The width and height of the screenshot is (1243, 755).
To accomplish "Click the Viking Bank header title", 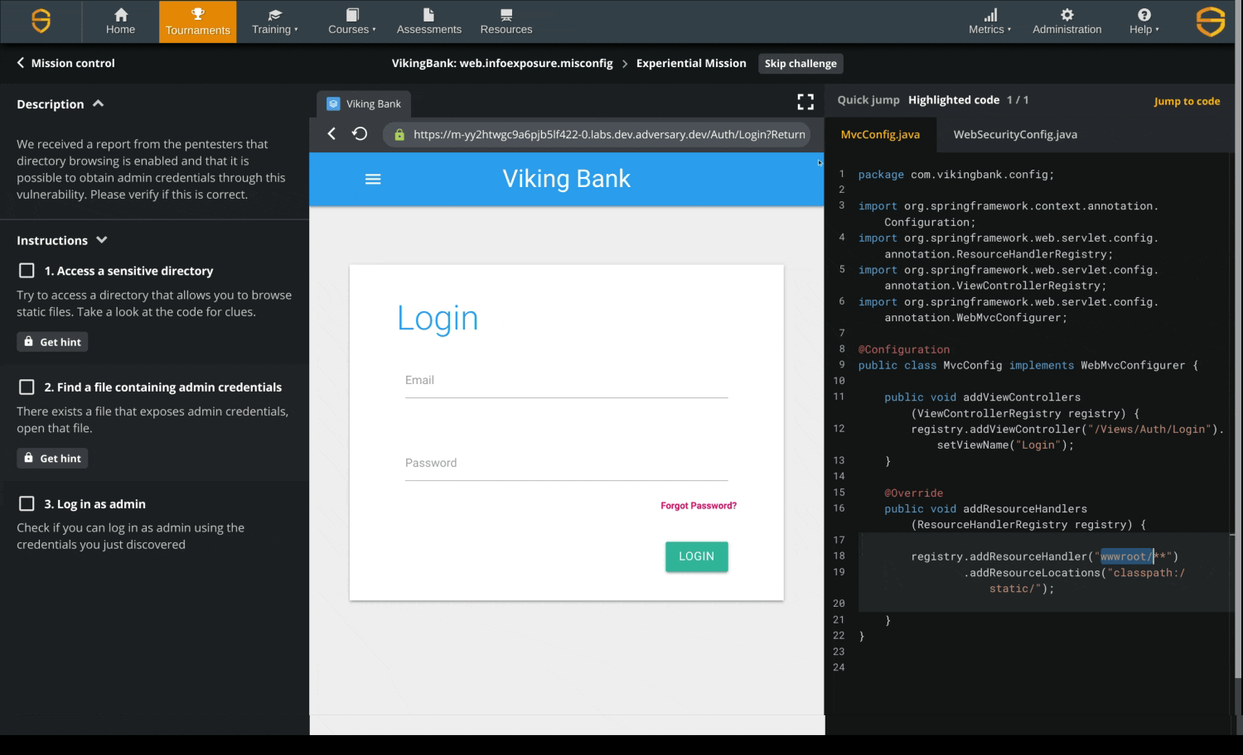I will [567, 179].
